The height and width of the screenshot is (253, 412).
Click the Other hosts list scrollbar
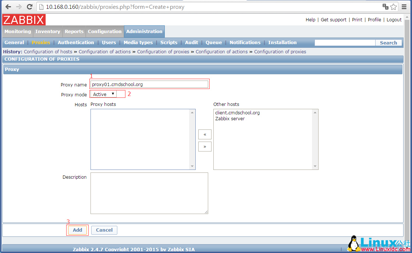(x=315, y=139)
